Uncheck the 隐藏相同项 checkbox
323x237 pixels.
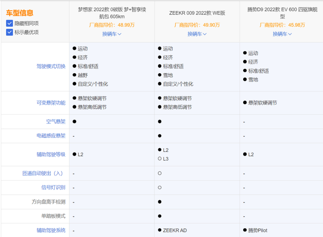point(10,23)
